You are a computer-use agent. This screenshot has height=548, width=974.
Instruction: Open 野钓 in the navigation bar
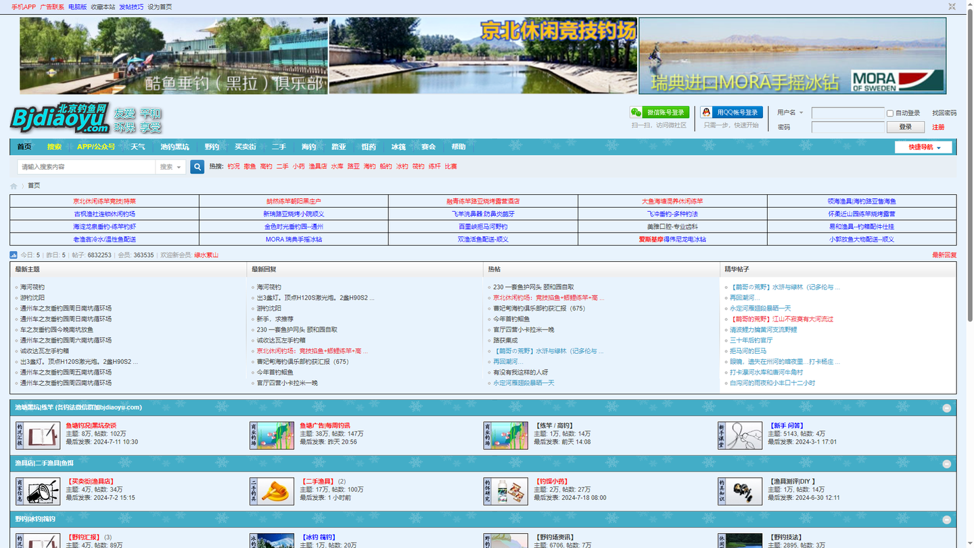pyautogui.click(x=212, y=147)
